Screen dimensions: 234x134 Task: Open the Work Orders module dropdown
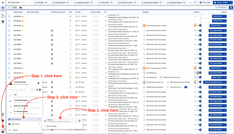(16, 2)
